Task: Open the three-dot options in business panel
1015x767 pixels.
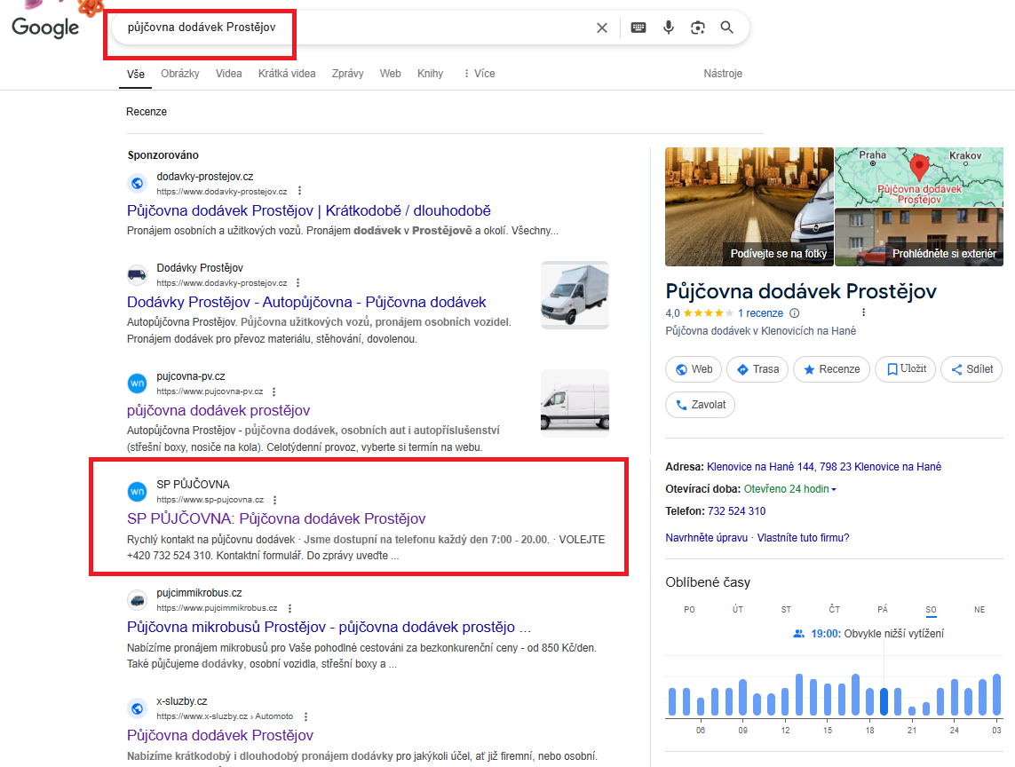Action: pyautogui.click(x=863, y=312)
